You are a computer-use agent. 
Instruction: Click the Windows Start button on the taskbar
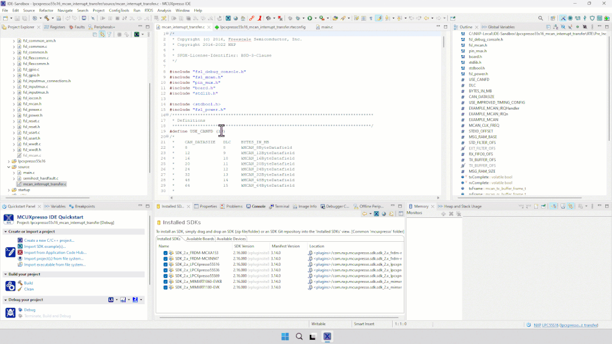pyautogui.click(x=285, y=337)
